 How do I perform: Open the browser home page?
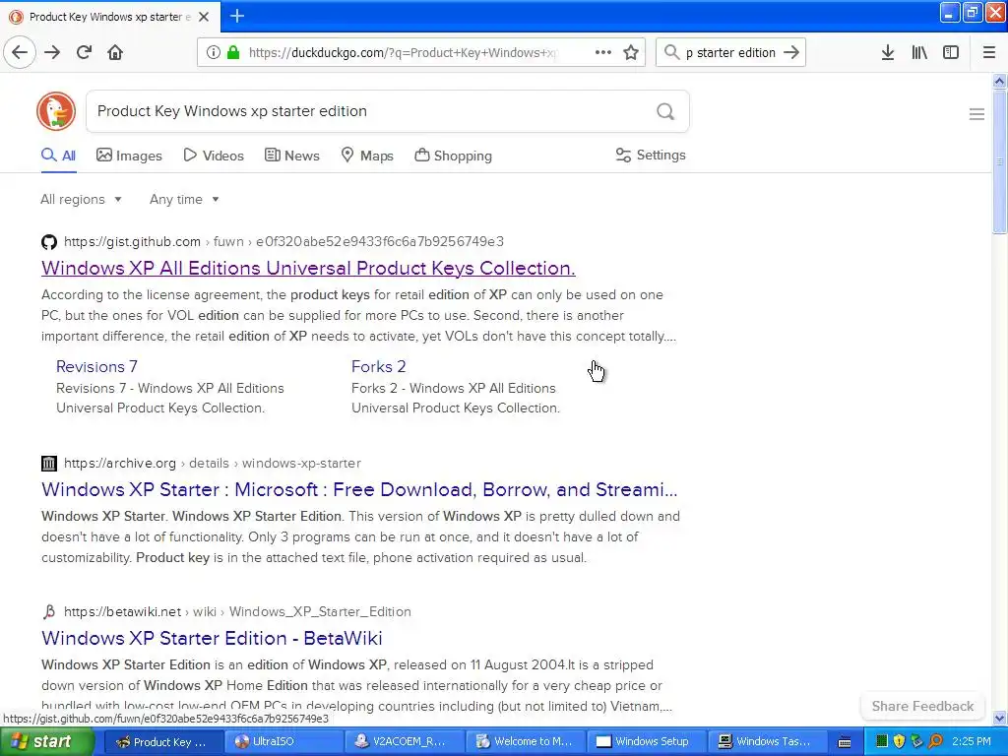click(115, 52)
